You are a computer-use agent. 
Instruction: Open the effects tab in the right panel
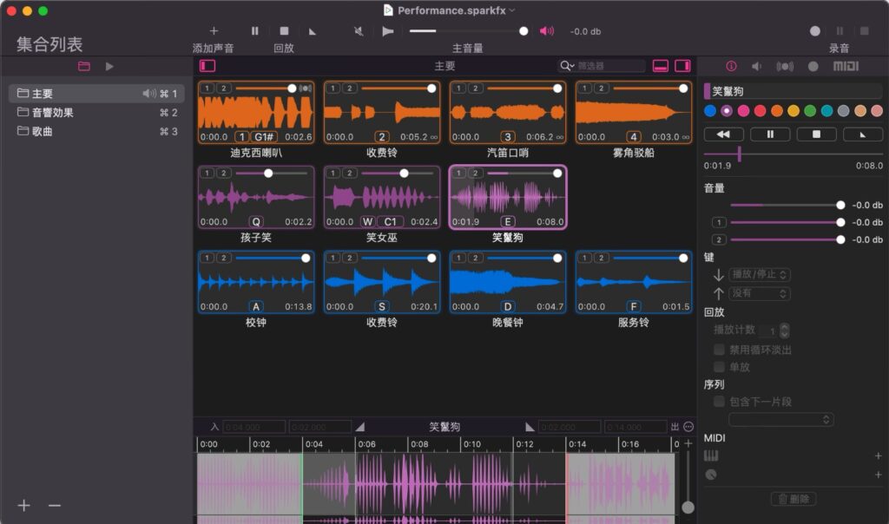point(784,66)
